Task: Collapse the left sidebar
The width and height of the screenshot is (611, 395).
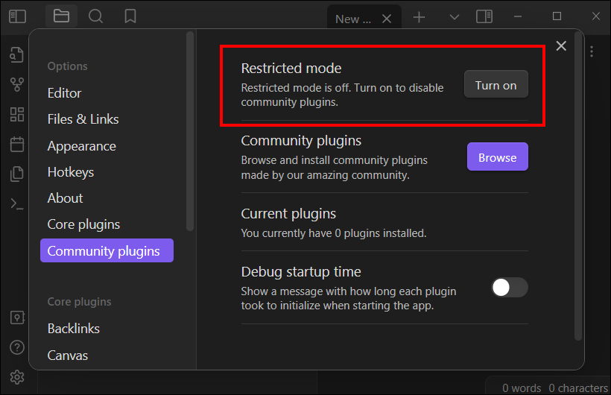Action: 17,16
